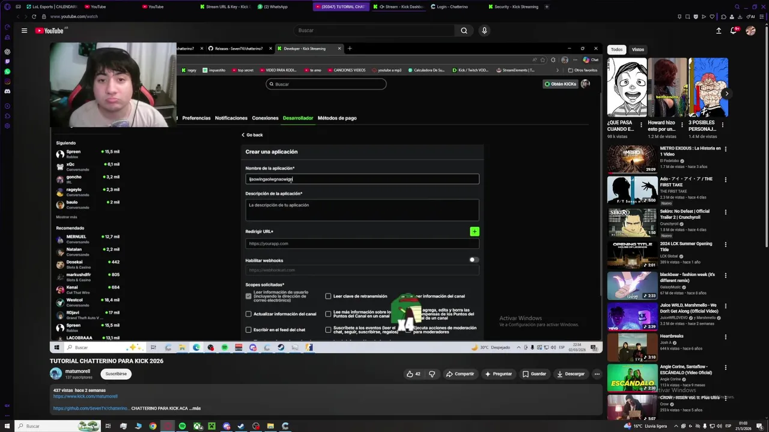
Task: Click the Suscribirse button
Action: [x=116, y=374]
